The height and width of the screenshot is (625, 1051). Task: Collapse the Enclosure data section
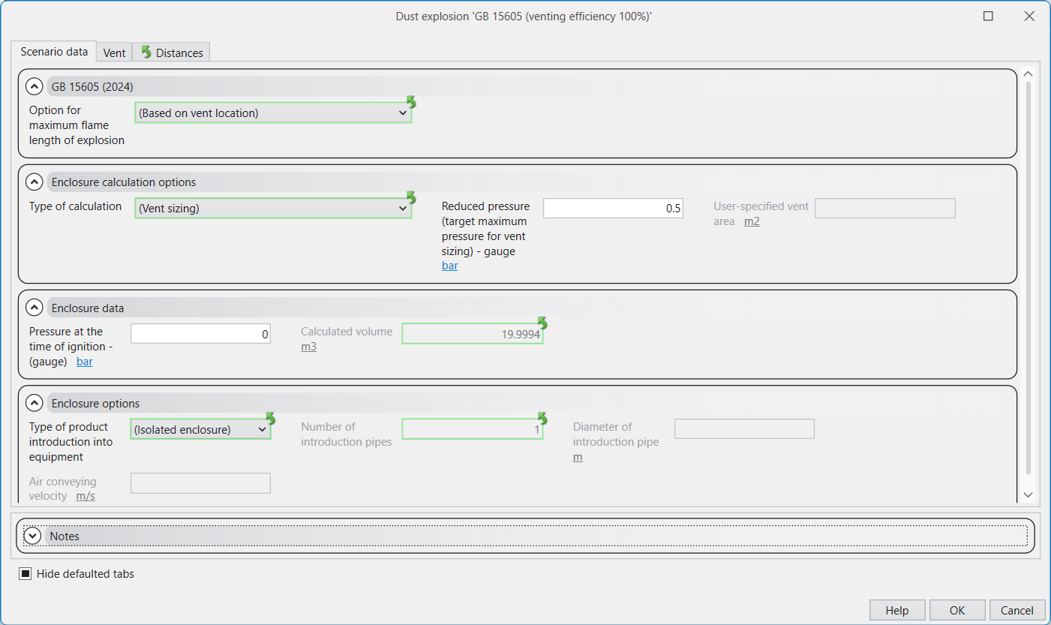34,308
